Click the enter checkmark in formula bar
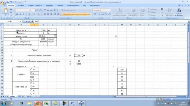Image resolution: width=190 pixels, height=106 pixels. [29, 21]
